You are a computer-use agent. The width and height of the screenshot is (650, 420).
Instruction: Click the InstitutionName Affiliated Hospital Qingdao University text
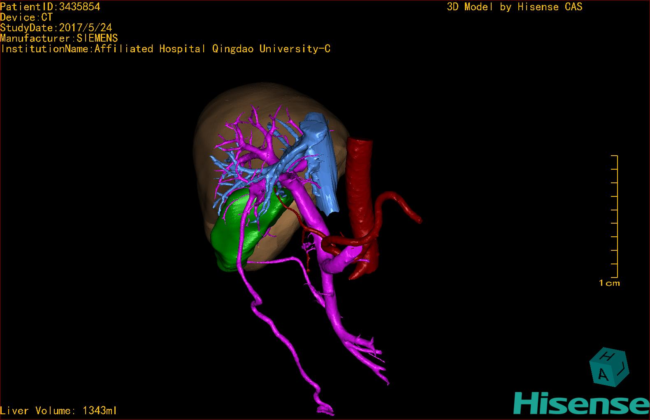[x=165, y=49]
